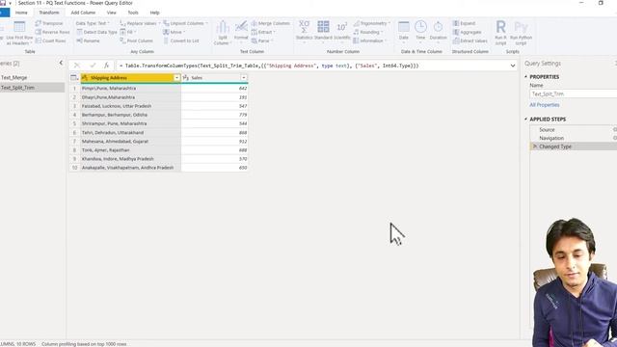Screen dimensions: 617x347
Task: Click the Run Python script icon
Action: (521, 27)
